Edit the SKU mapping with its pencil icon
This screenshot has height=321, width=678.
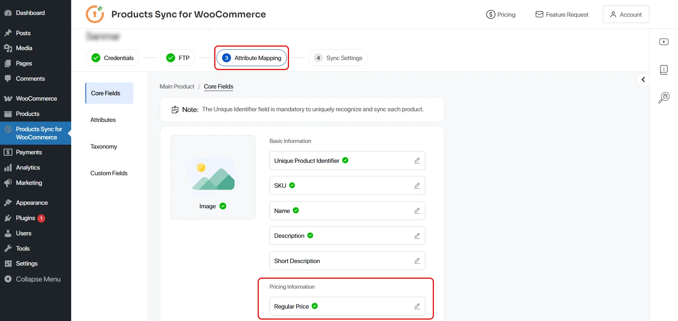pyautogui.click(x=417, y=185)
